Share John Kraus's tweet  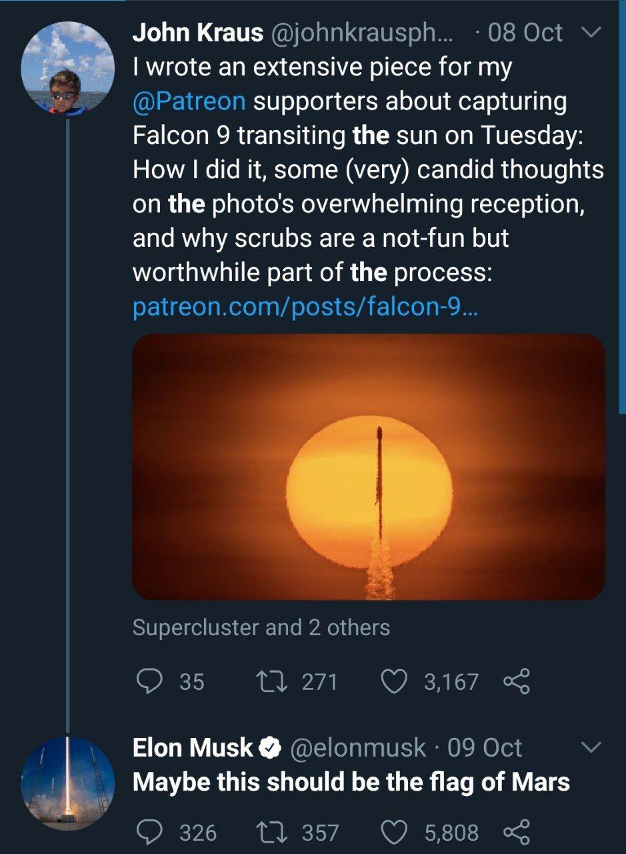tap(516, 681)
